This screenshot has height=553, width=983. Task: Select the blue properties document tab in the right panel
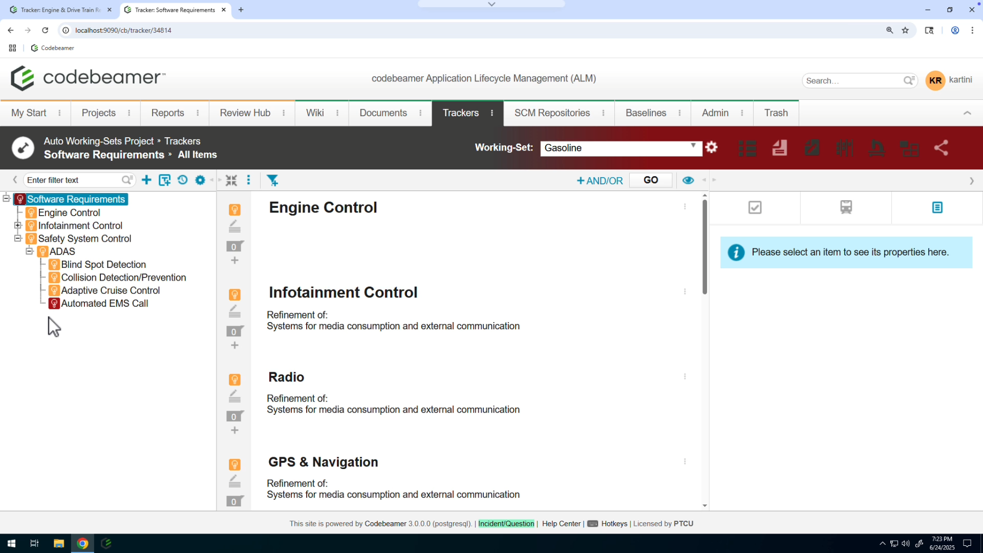click(x=937, y=207)
